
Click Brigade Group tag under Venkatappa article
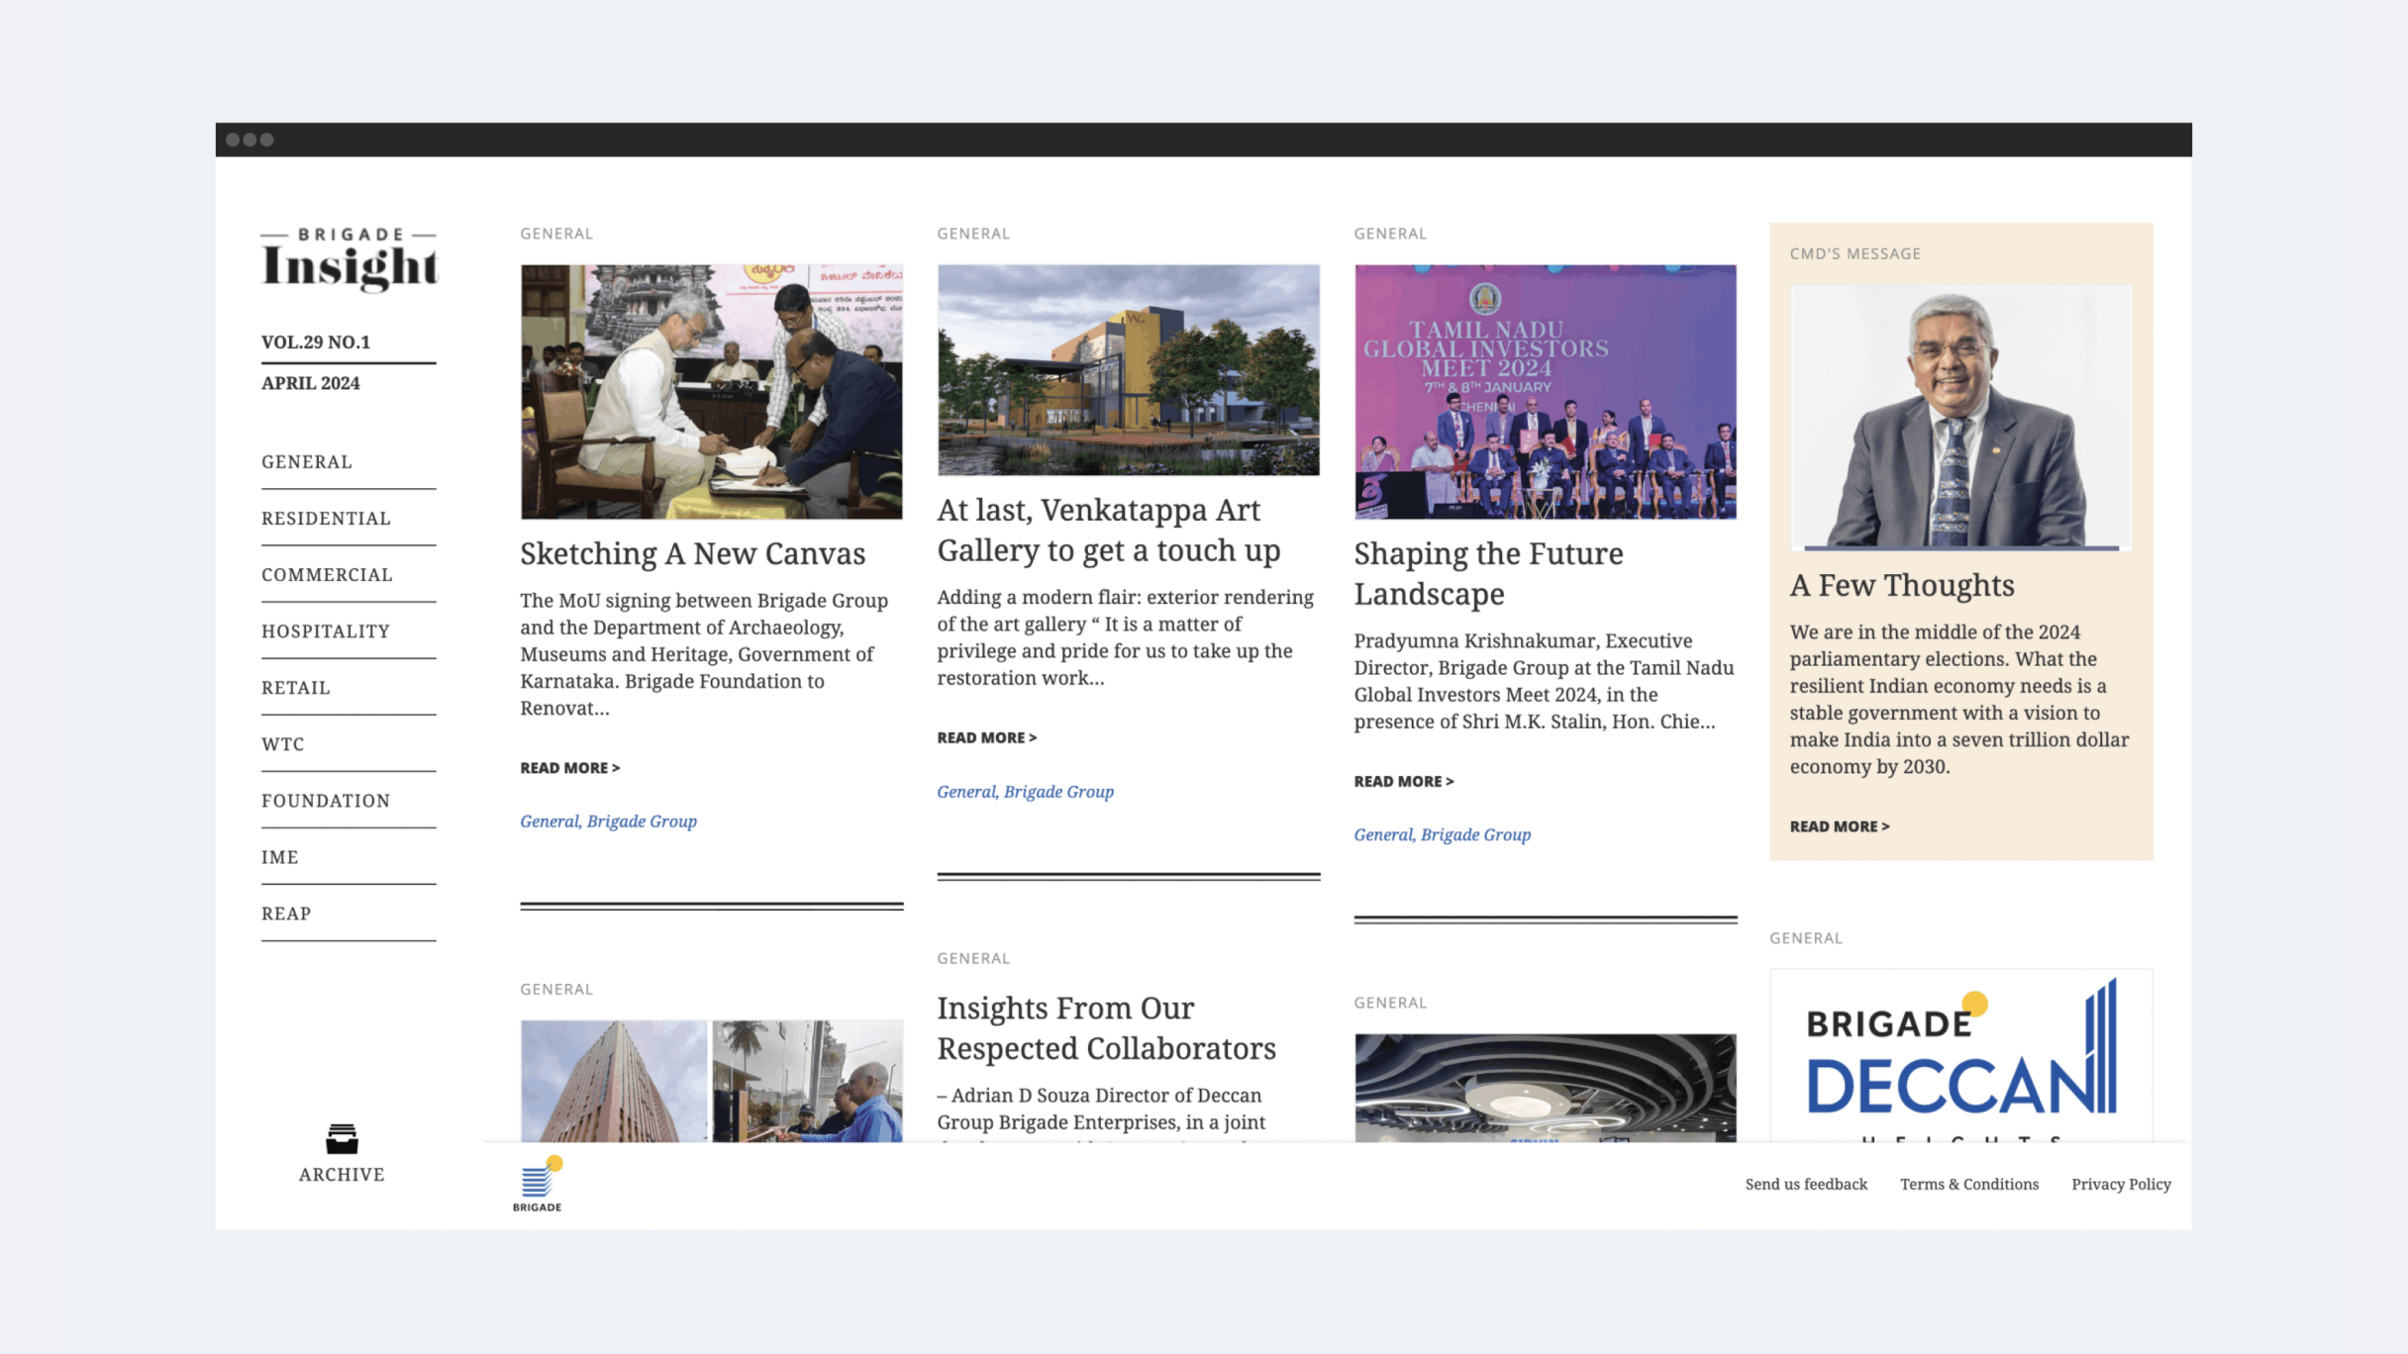(x=1058, y=791)
